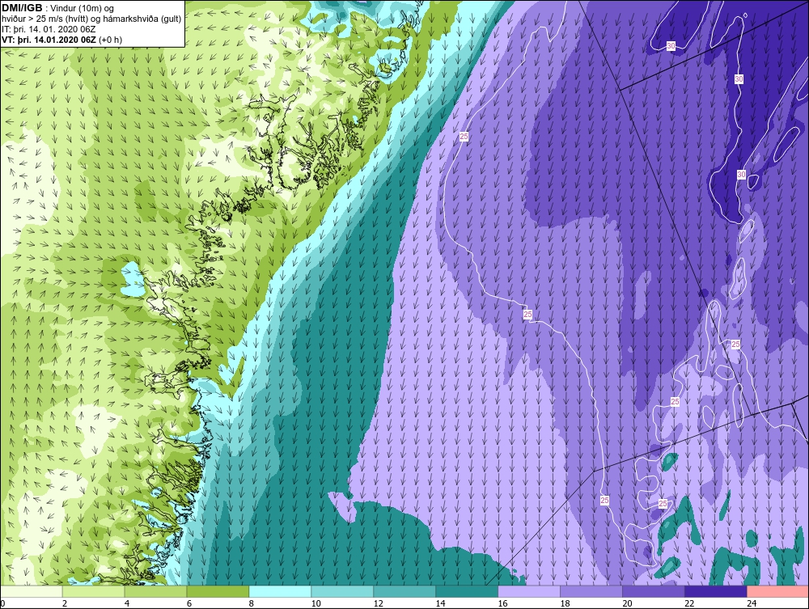Select the dark teal swatch between 14 and 16
The width and height of the screenshot is (809, 609).
467,591
